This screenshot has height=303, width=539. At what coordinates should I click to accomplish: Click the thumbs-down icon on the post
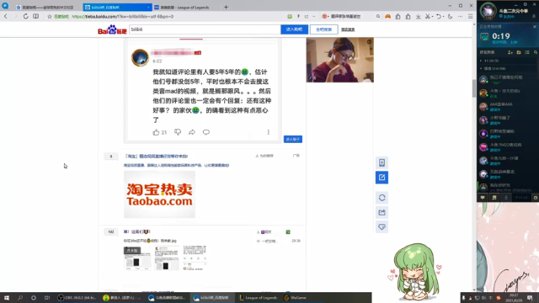(178, 132)
